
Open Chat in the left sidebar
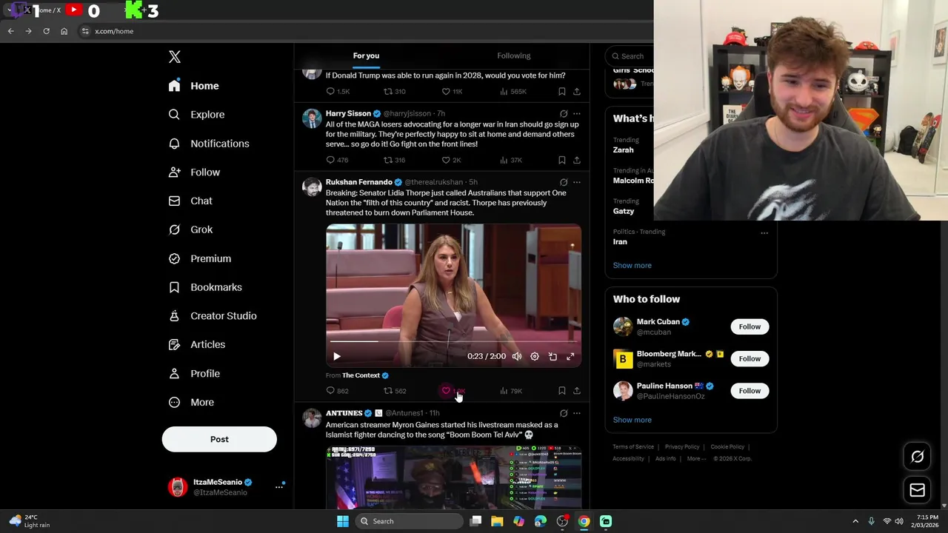190,201
